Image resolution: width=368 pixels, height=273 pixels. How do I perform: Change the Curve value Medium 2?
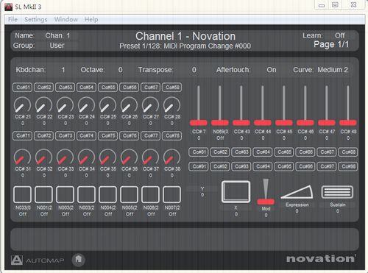333,70
